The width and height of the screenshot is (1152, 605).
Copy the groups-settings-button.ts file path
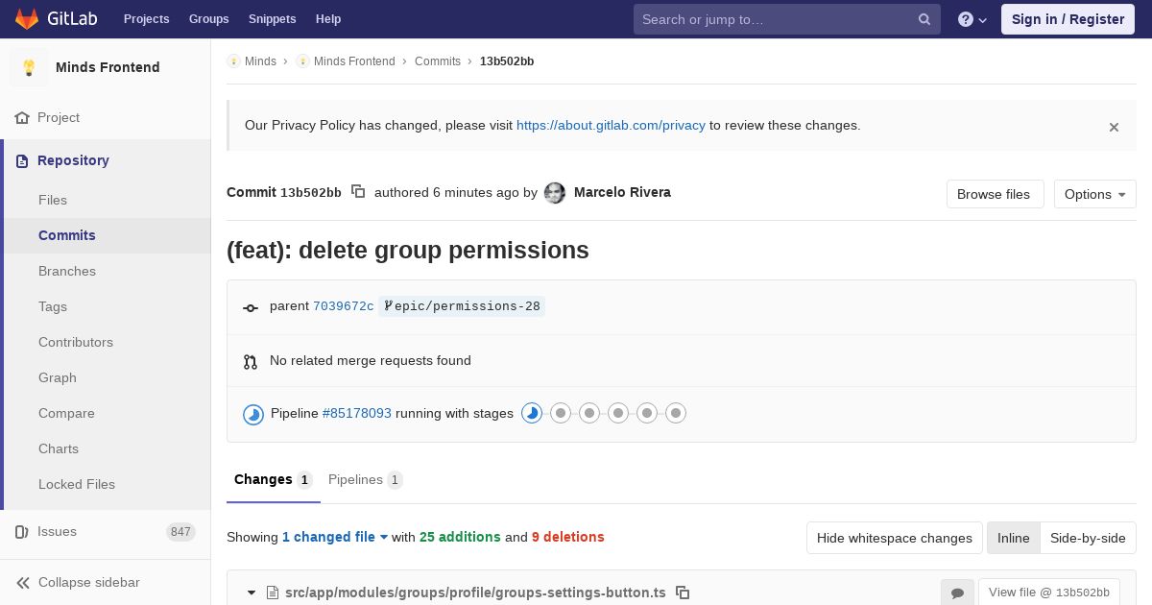683,593
